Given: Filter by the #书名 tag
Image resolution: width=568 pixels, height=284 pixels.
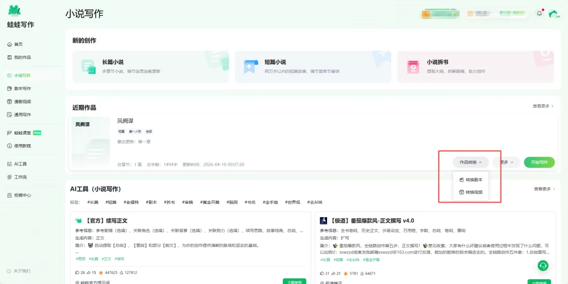Looking at the screenshot, I should tap(250, 202).
